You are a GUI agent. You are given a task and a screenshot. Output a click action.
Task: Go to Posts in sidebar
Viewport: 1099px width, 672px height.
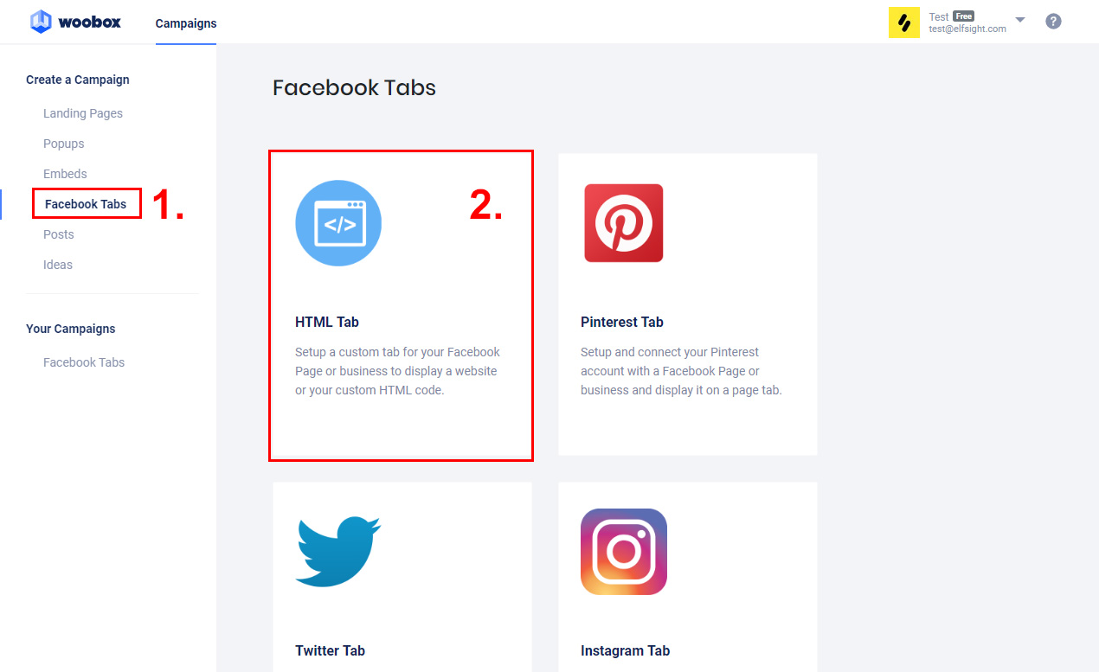tap(59, 234)
